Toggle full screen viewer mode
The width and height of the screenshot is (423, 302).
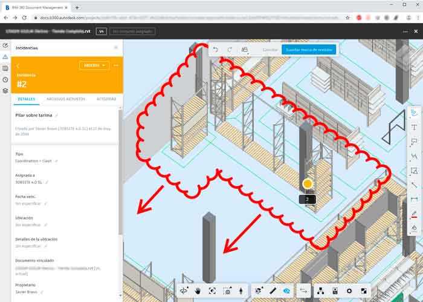click(364, 291)
